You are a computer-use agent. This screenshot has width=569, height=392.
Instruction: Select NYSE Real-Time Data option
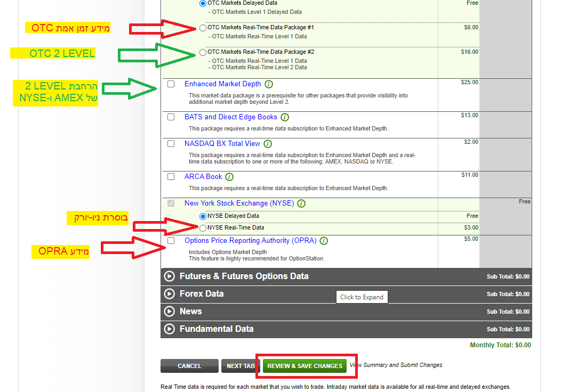(x=203, y=228)
